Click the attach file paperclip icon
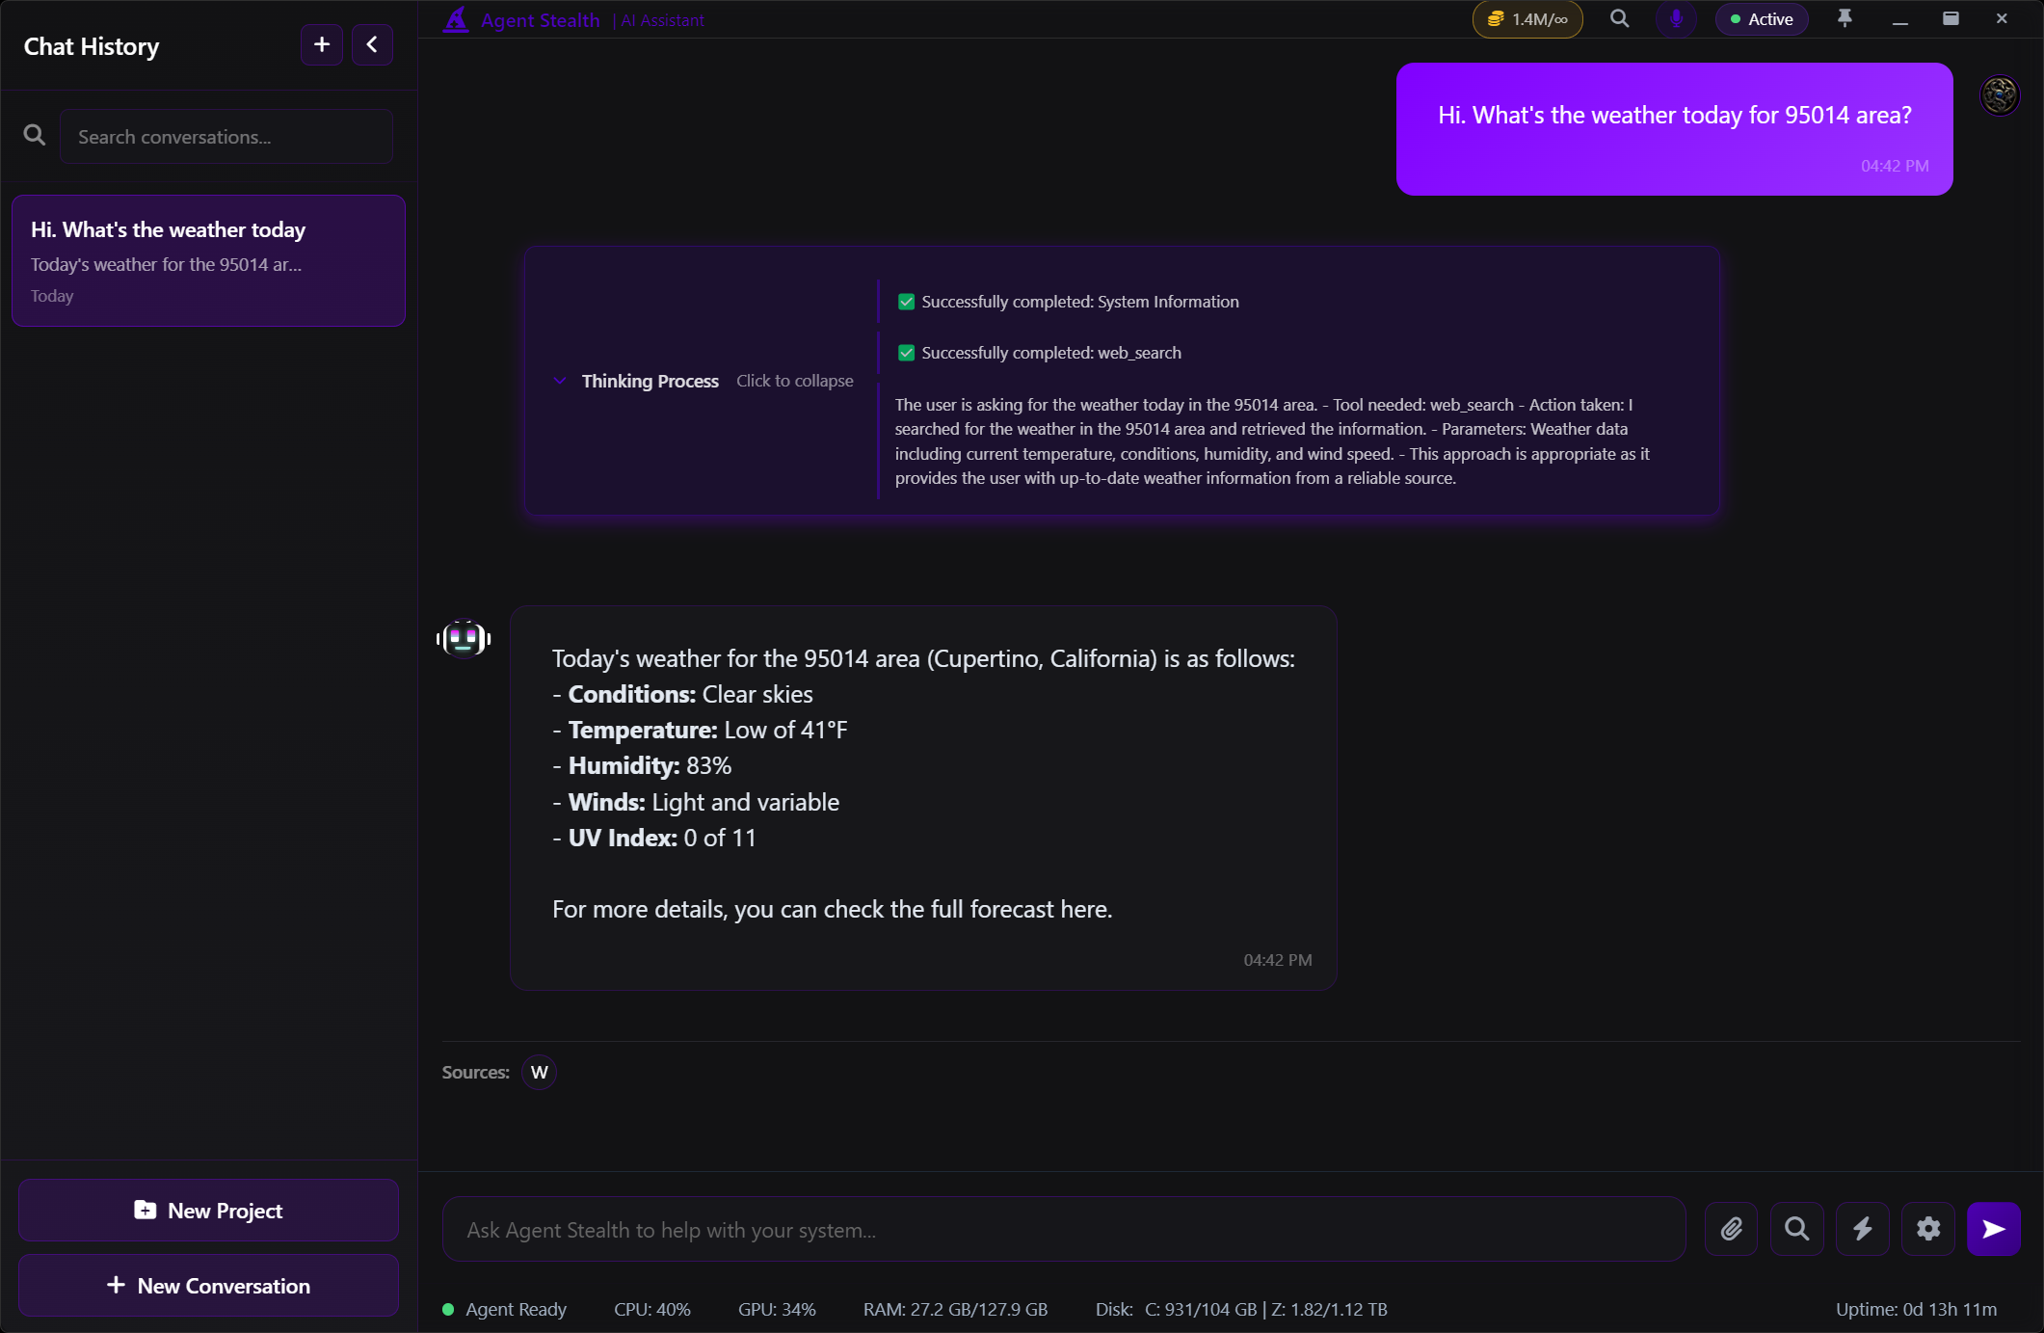The image size is (2044, 1333). [1731, 1229]
